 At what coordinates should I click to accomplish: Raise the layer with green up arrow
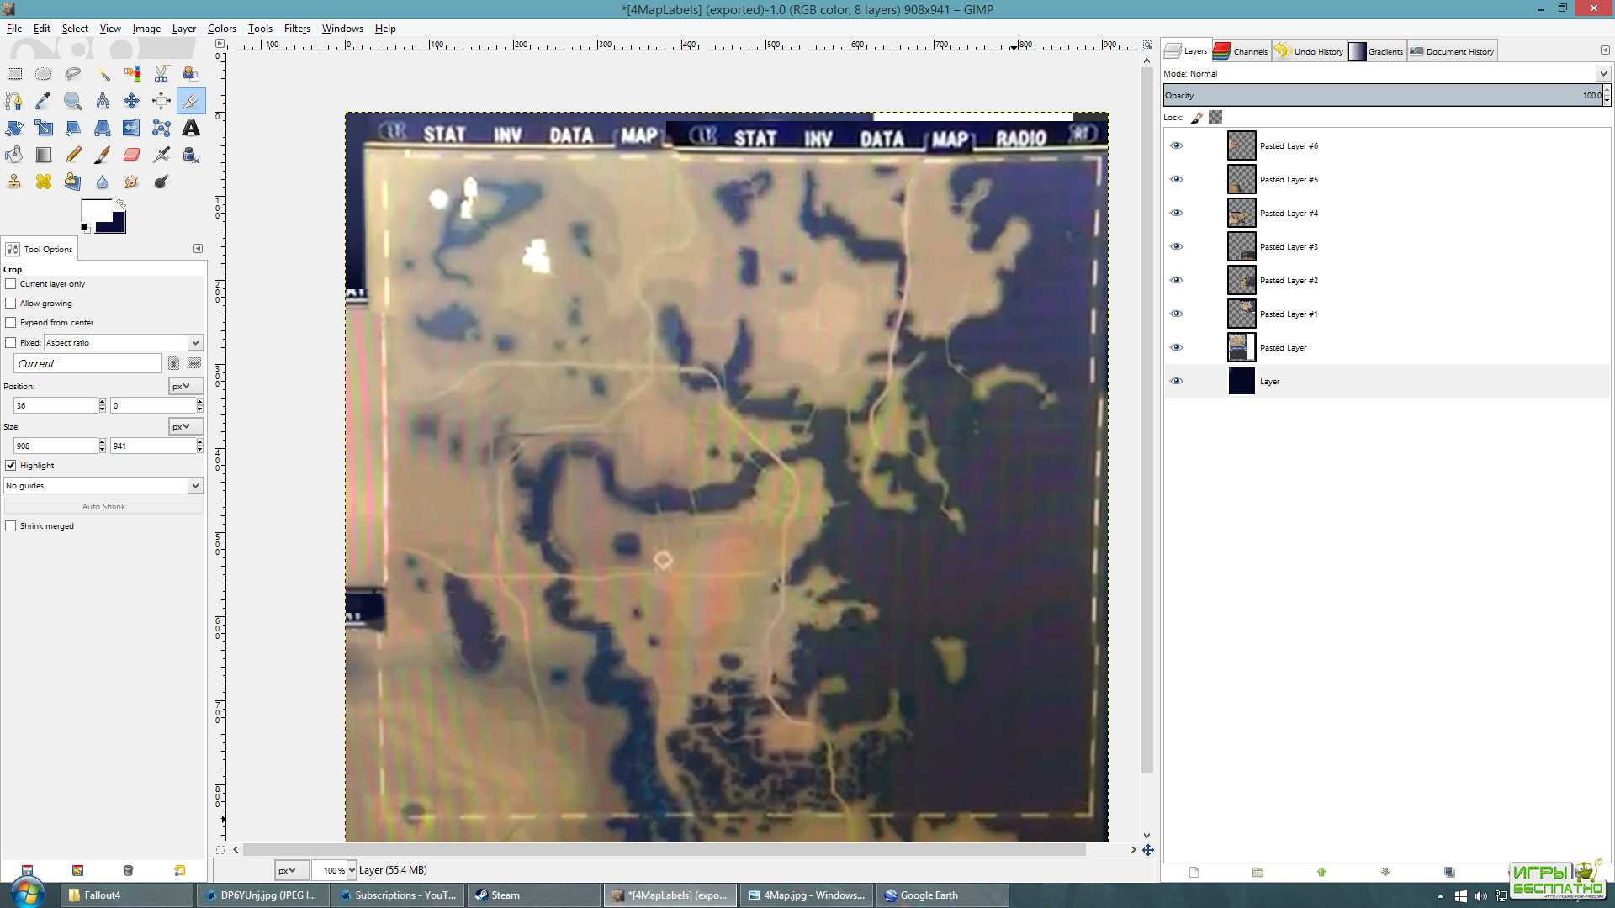(1321, 873)
